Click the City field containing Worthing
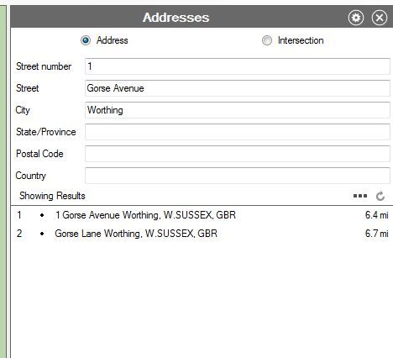This screenshot has width=393, height=358. point(238,110)
